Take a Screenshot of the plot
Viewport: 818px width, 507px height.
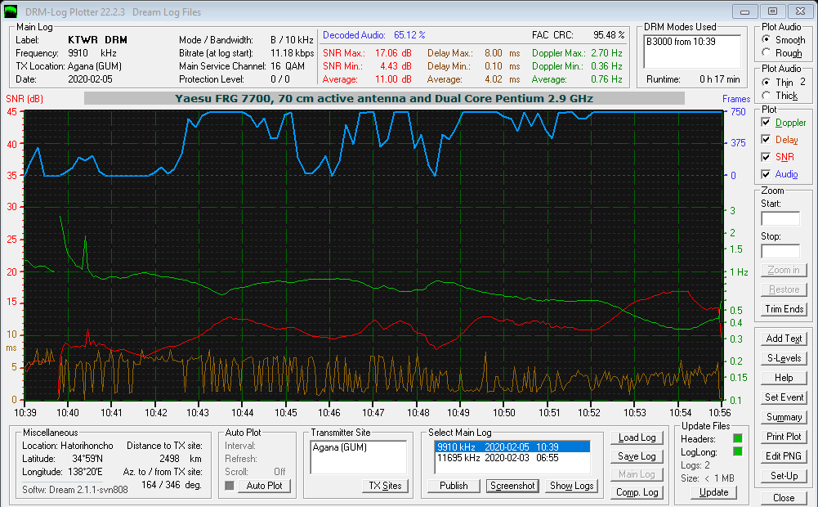(512, 486)
